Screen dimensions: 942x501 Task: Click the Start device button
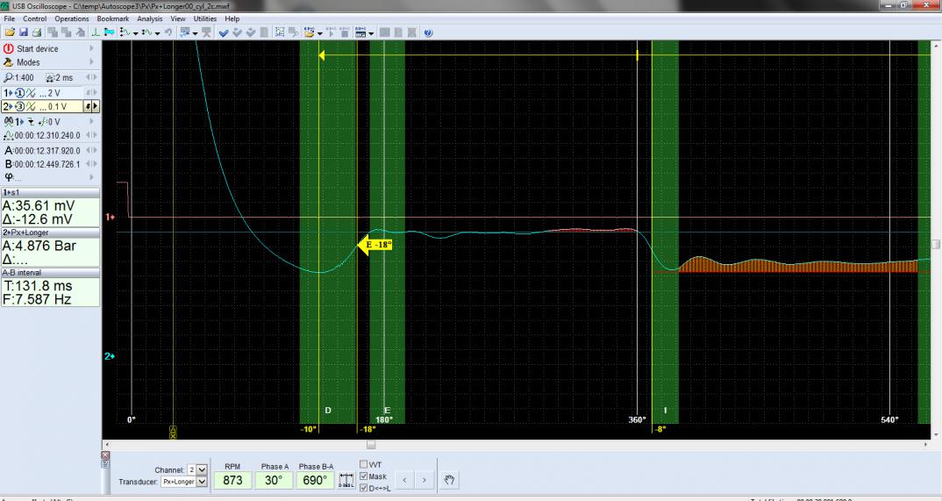(x=37, y=49)
